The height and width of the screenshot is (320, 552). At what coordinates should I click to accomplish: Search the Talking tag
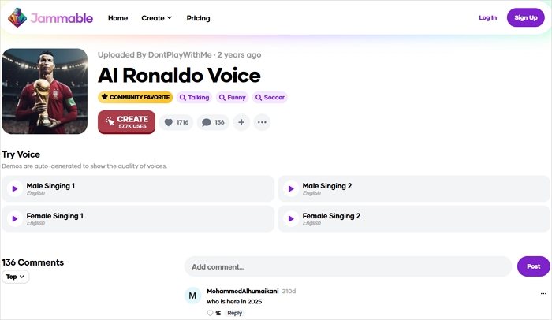point(194,97)
